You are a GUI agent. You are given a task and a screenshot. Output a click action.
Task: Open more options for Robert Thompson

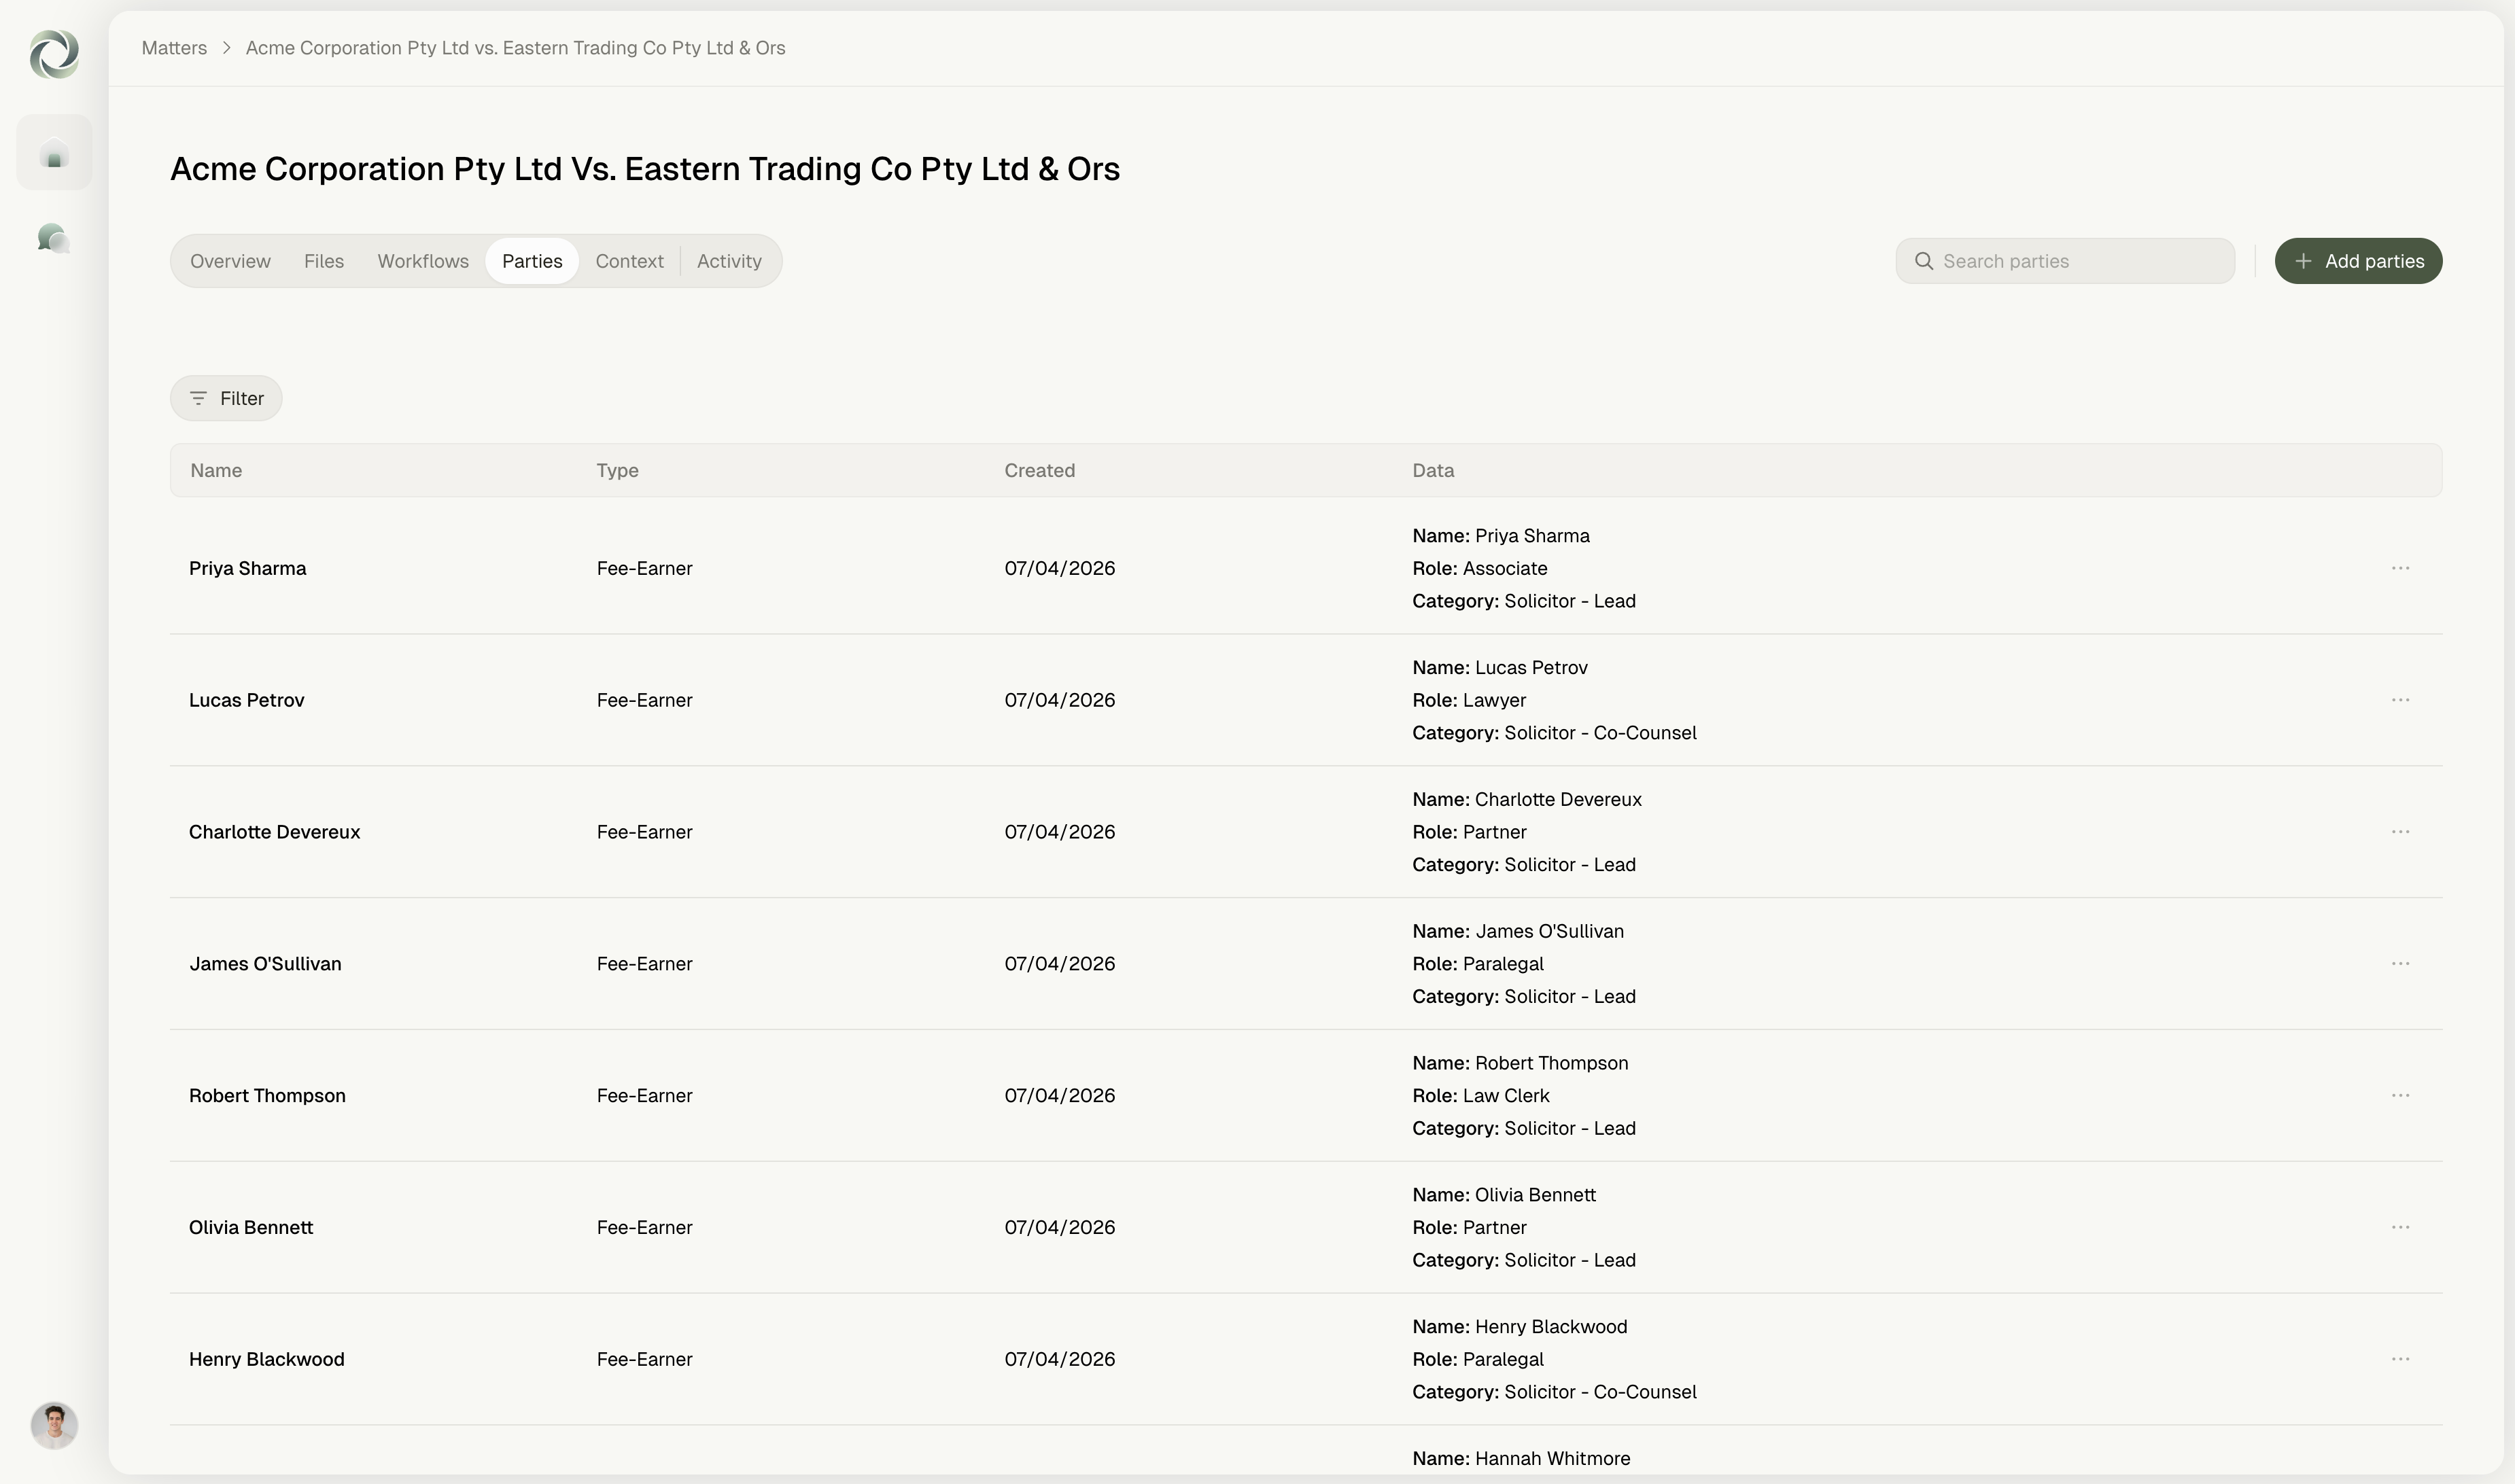tap(2400, 1096)
